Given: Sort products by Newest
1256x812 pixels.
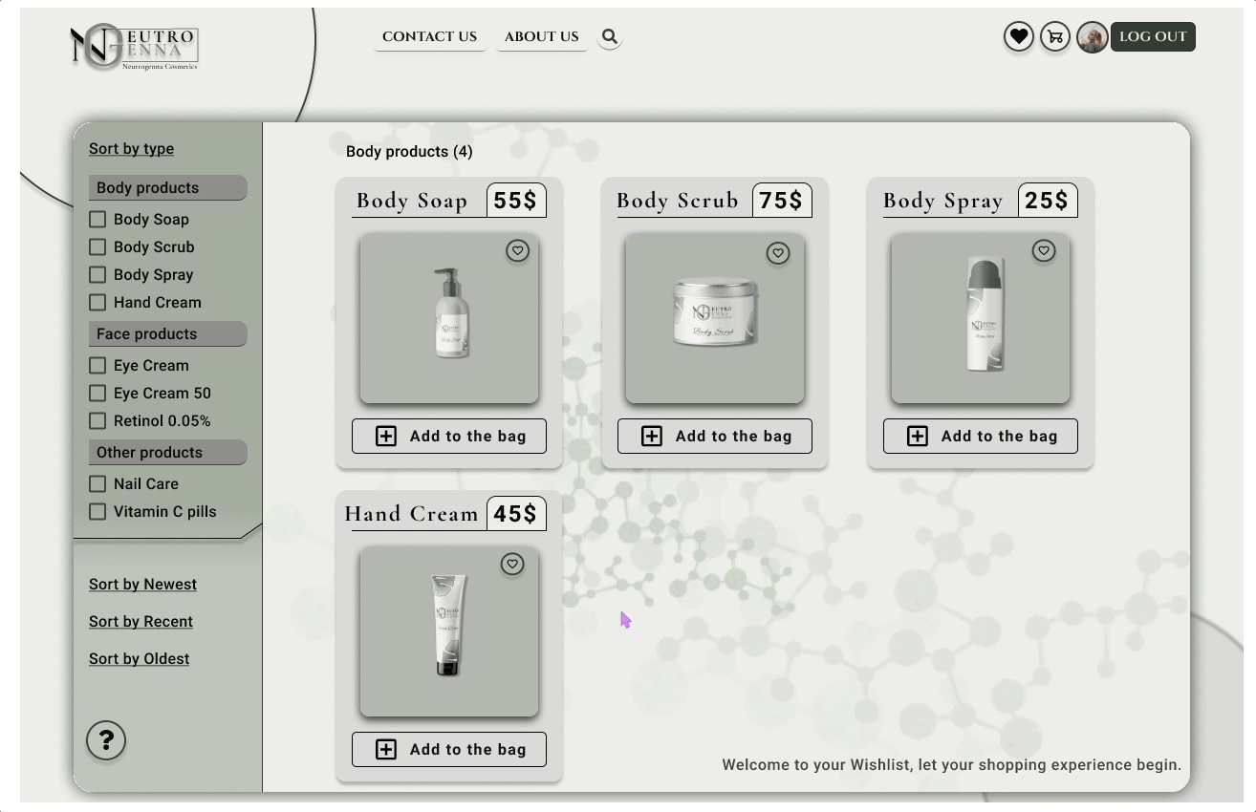Looking at the screenshot, I should point(143,585).
